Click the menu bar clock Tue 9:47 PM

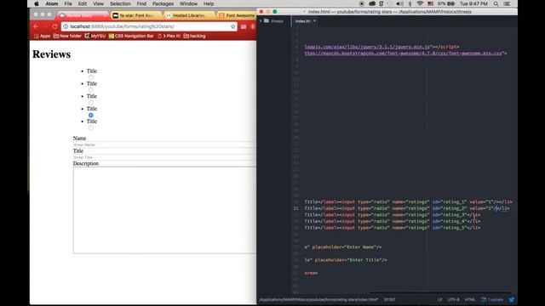coord(473,3)
